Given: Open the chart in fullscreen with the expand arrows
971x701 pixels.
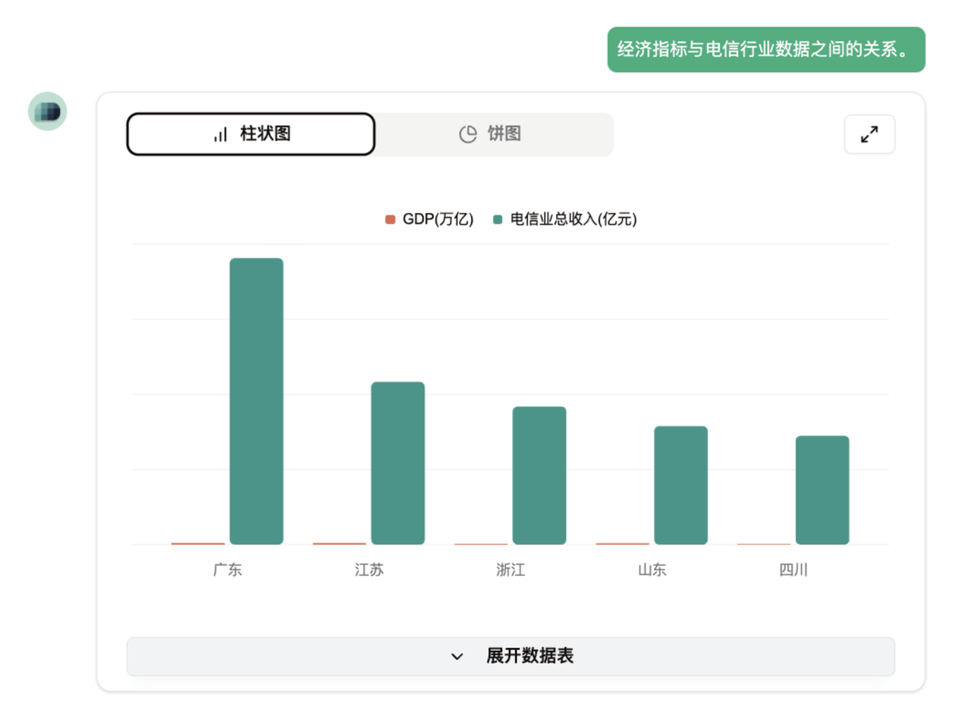Looking at the screenshot, I should click(869, 134).
